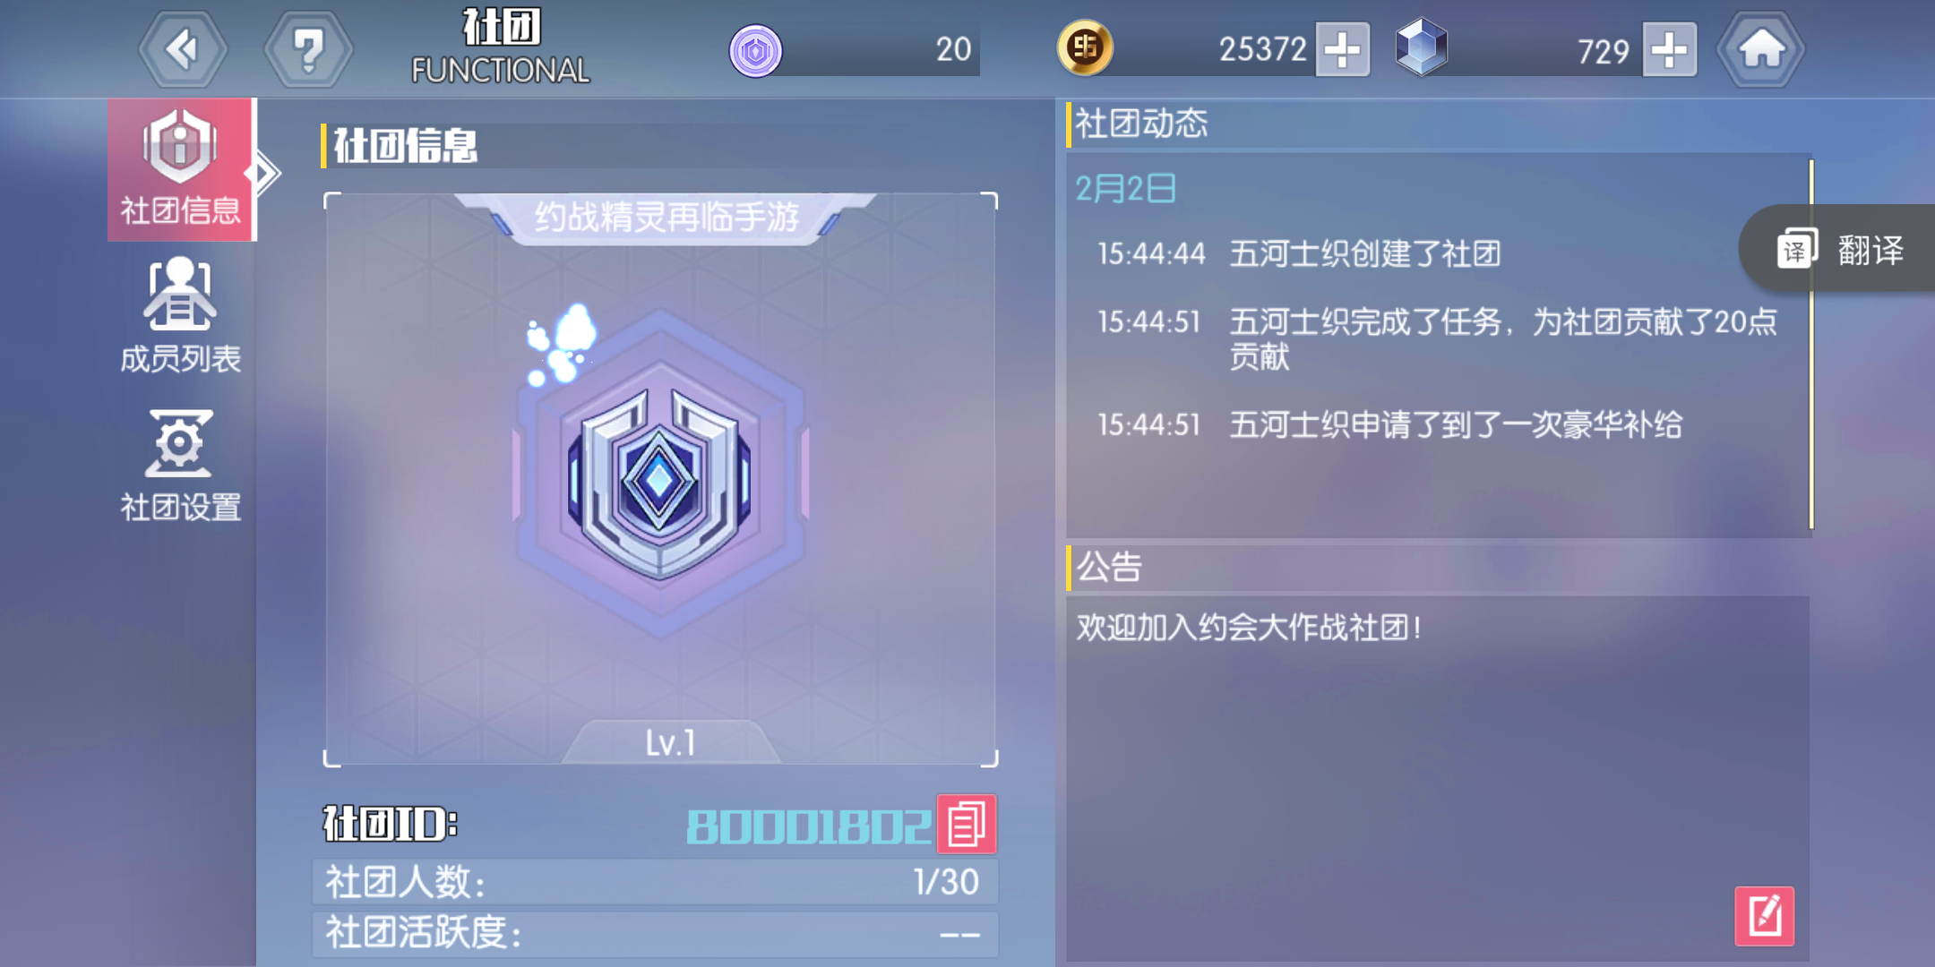This screenshot has height=967, width=1935.
Task: Open the question mark help icon
Action: [x=308, y=49]
